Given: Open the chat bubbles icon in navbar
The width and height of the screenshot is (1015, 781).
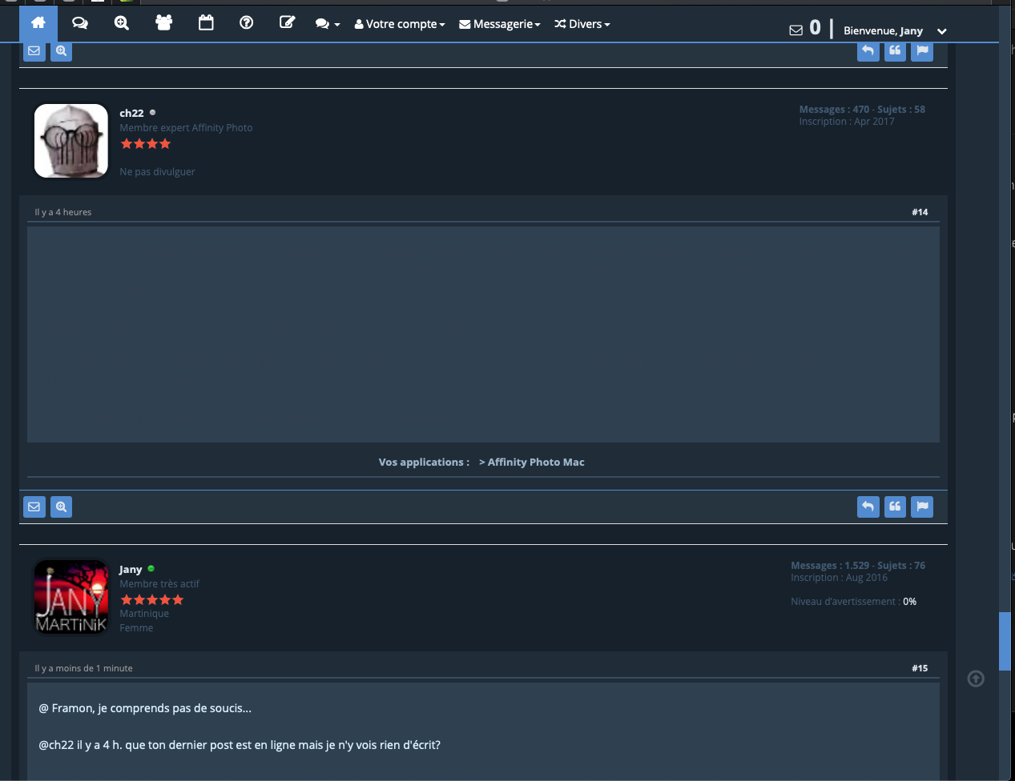Looking at the screenshot, I should coord(80,23).
